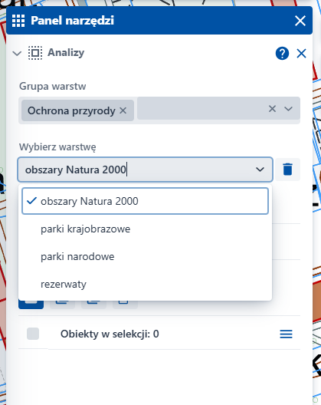
Task: Collapse the Analizy section chevron
Action: 17,54
